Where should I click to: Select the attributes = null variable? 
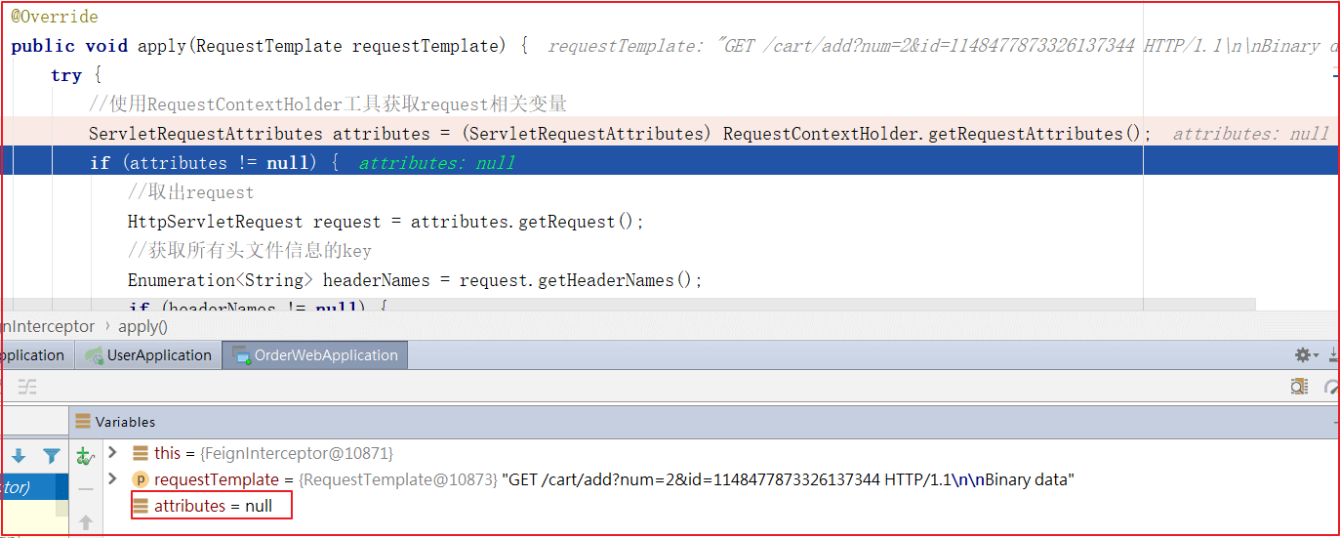point(212,506)
